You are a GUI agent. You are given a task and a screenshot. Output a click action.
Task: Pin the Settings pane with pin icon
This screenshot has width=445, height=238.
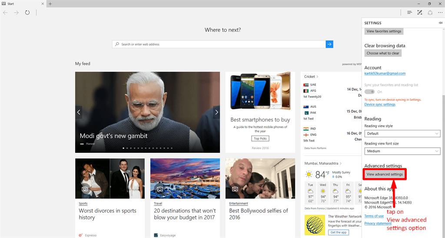[x=441, y=23]
